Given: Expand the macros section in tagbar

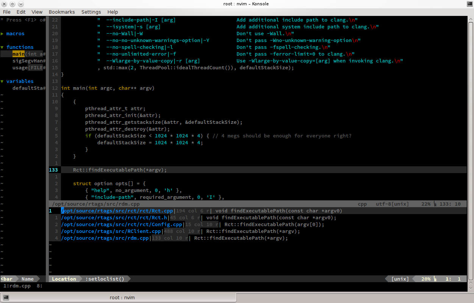Looking at the screenshot, I should 2,34.
